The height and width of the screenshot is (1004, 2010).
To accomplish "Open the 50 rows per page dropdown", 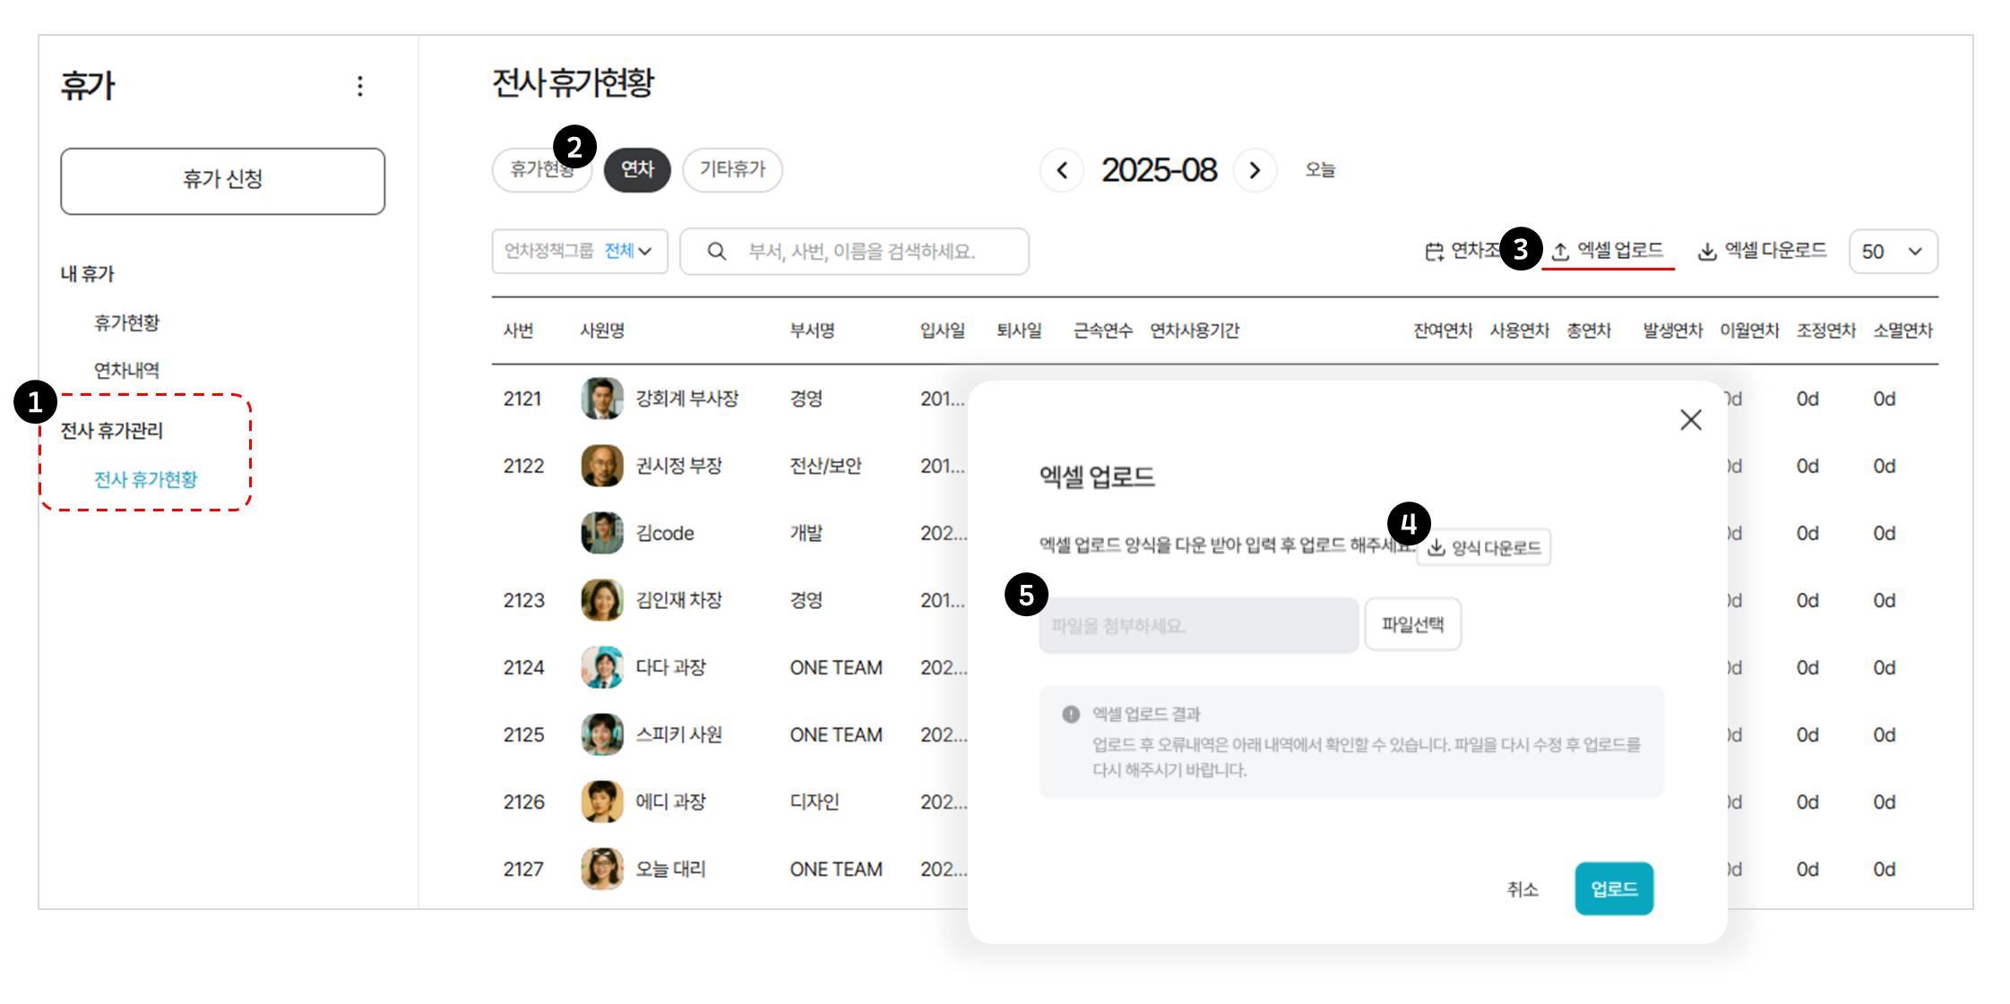I will [x=1893, y=252].
